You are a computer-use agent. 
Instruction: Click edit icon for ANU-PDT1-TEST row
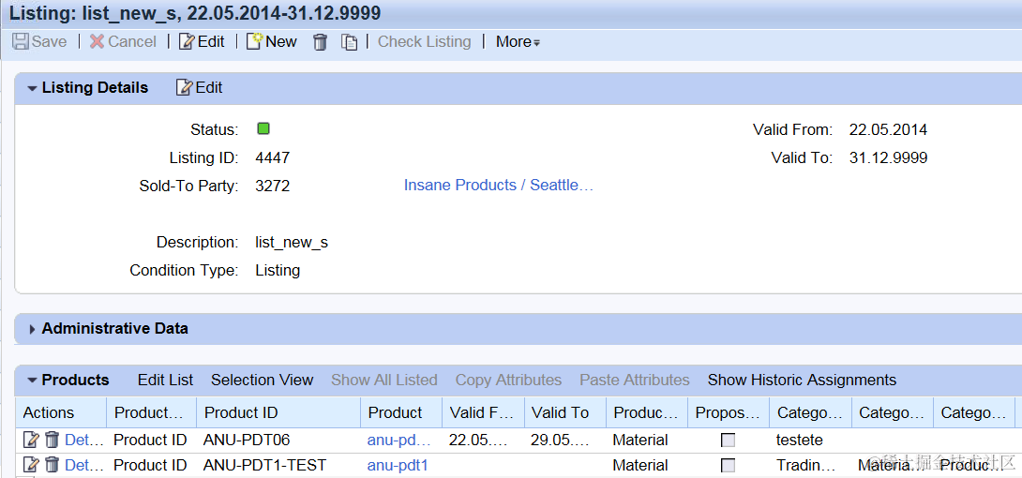click(31, 464)
